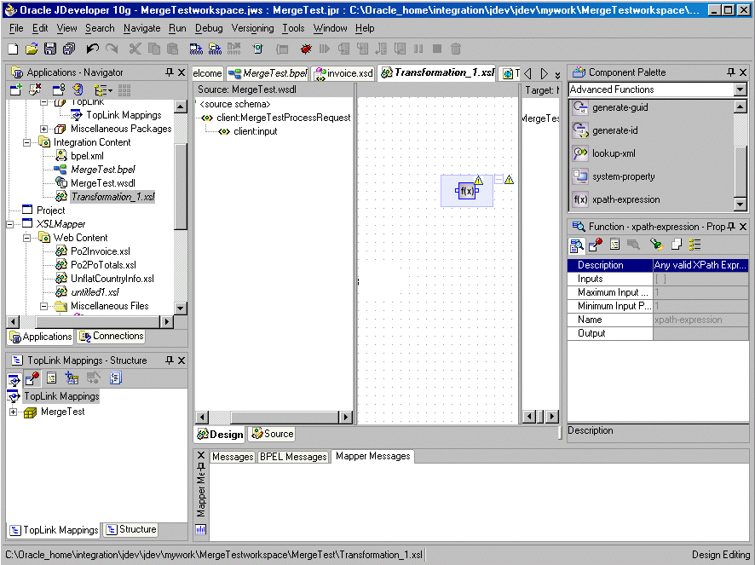Click the Cut scissors toolbar icon
755x565 pixels.
135,49
